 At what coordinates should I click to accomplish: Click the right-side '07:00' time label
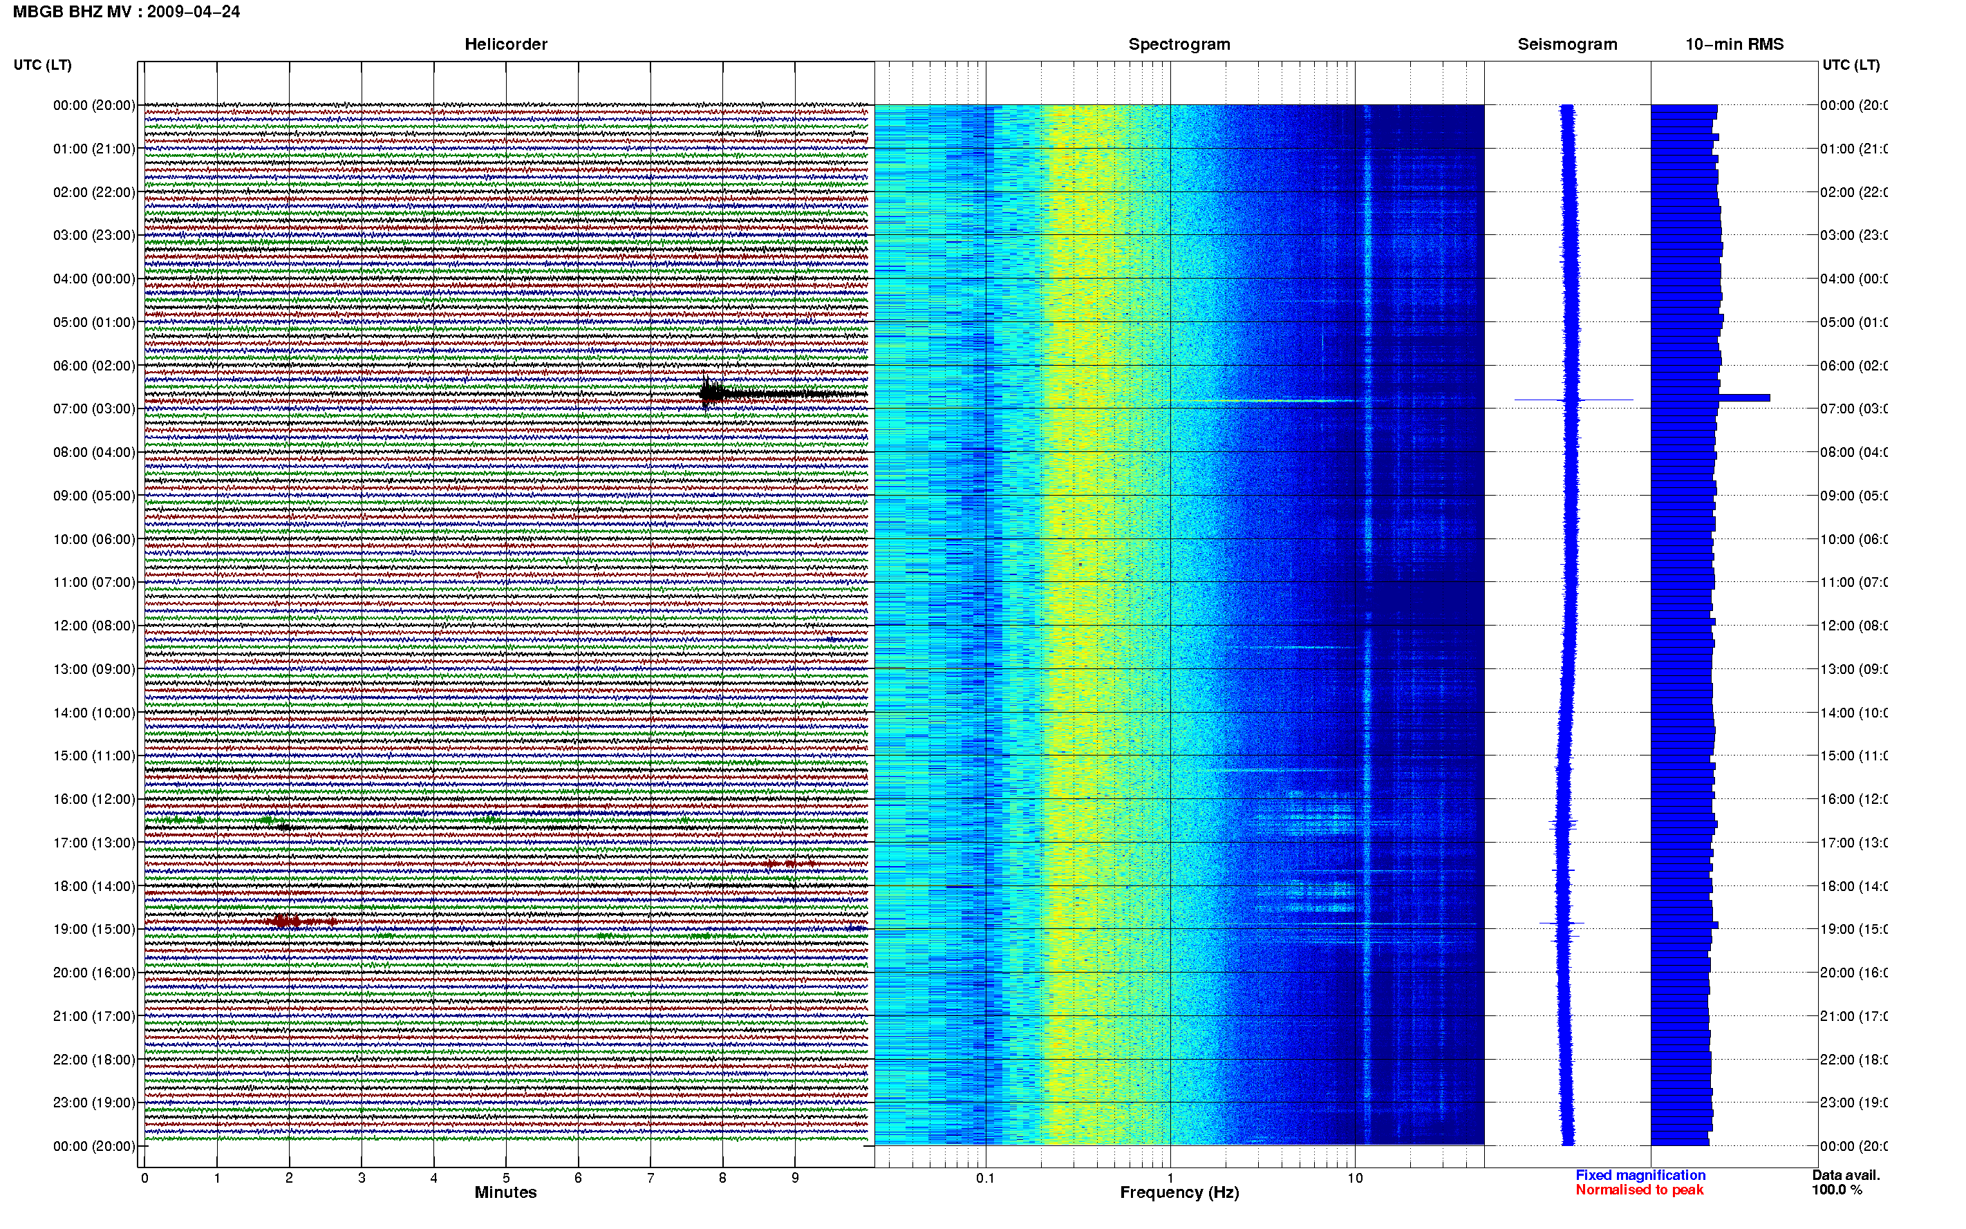coord(1854,409)
